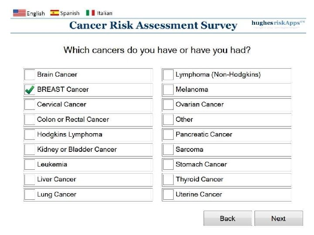Mark the Ovarian Cancer checkbox
This screenshot has height=235, width=314.
168,105
